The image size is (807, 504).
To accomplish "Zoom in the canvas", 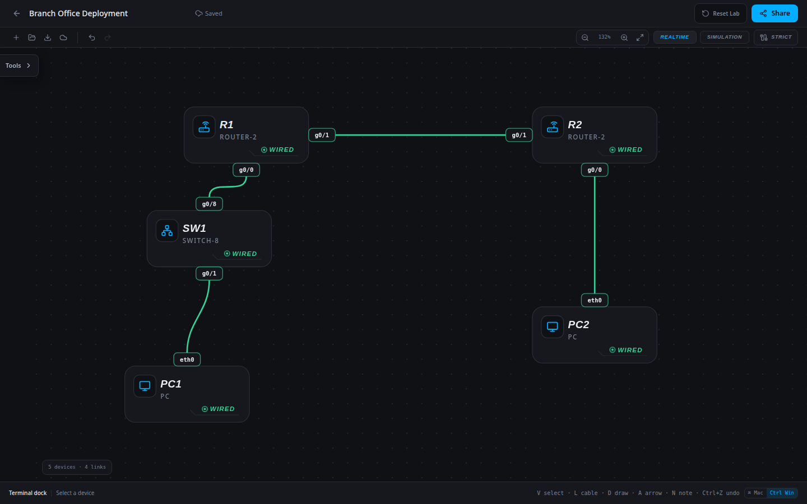I will point(624,38).
